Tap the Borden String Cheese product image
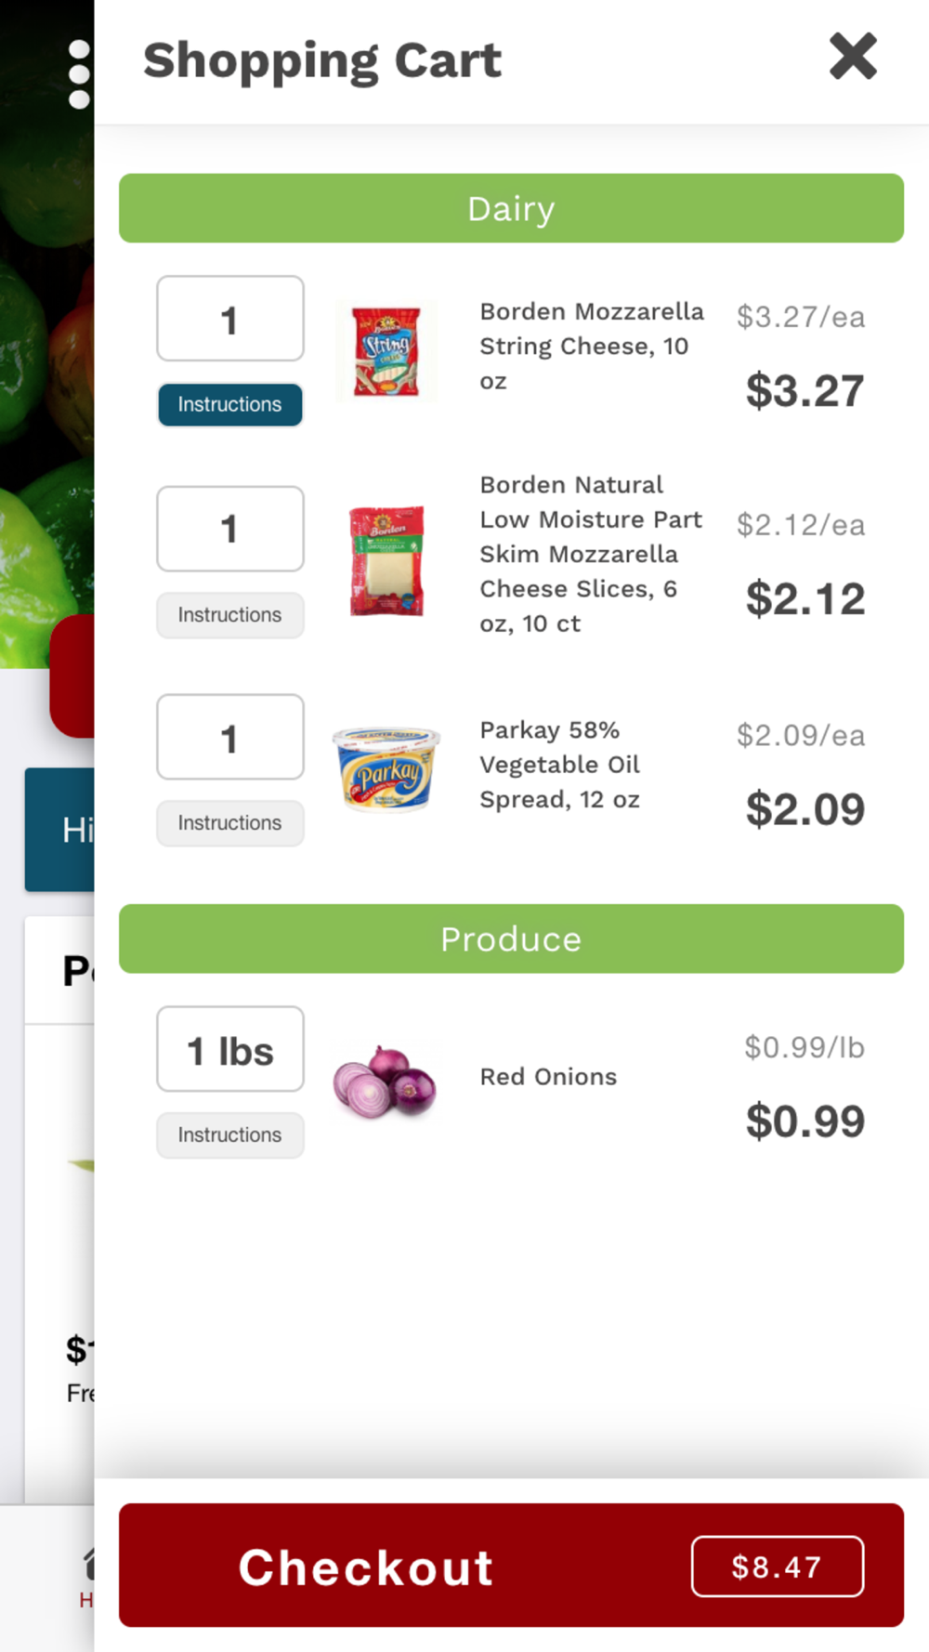929x1652 pixels. point(386,352)
